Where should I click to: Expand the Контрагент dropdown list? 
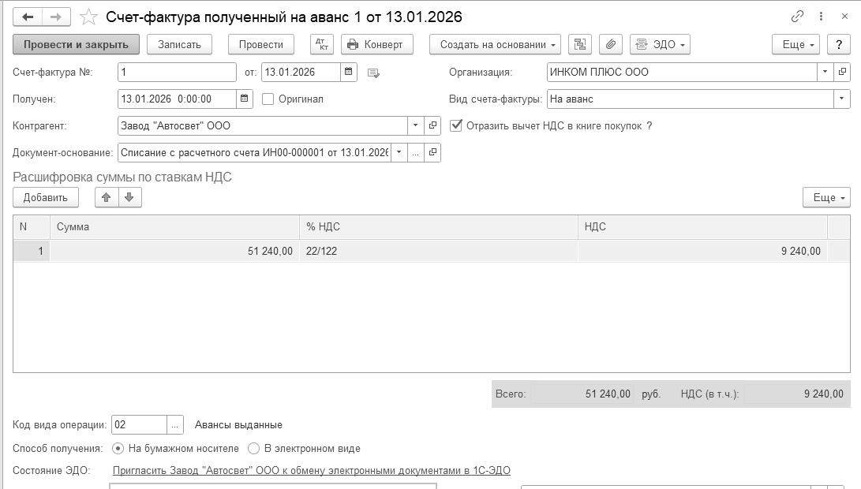416,125
